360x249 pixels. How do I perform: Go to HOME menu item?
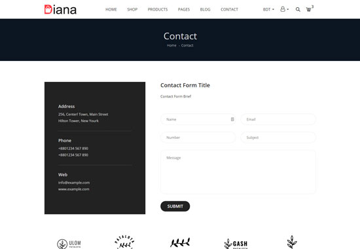coord(111,9)
